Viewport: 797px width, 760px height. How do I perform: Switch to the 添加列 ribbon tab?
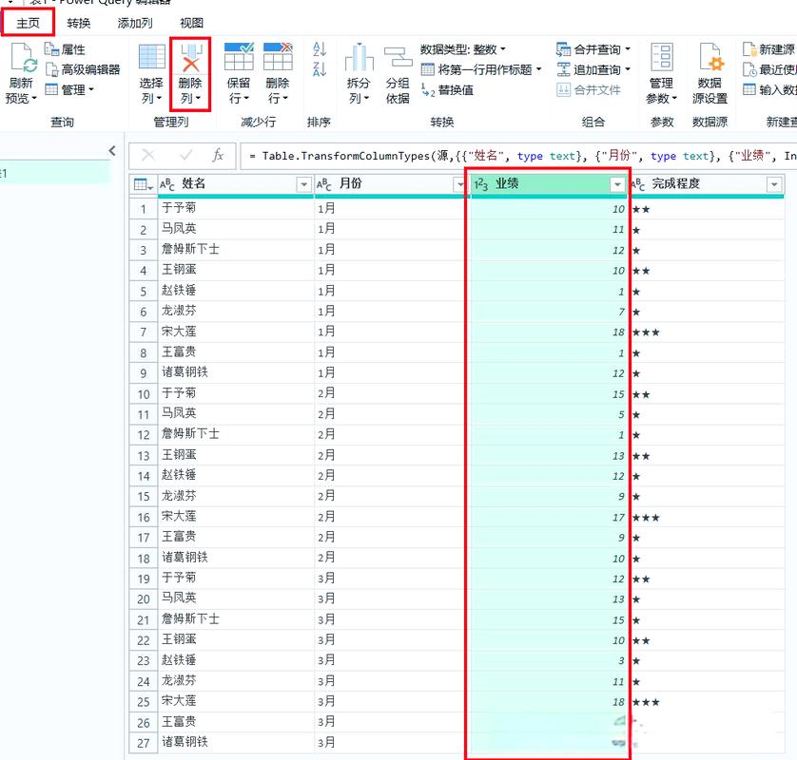click(135, 23)
